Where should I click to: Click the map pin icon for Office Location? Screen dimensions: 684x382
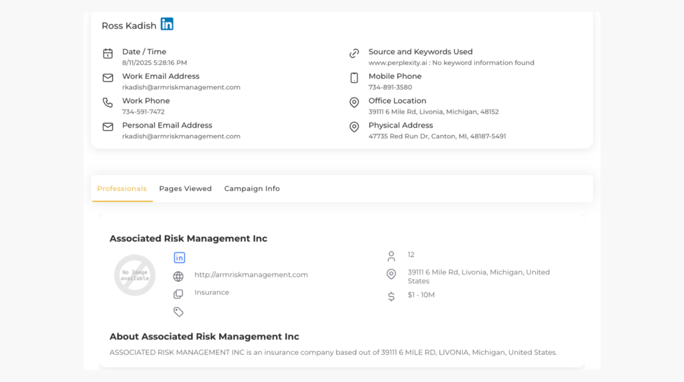[354, 103]
